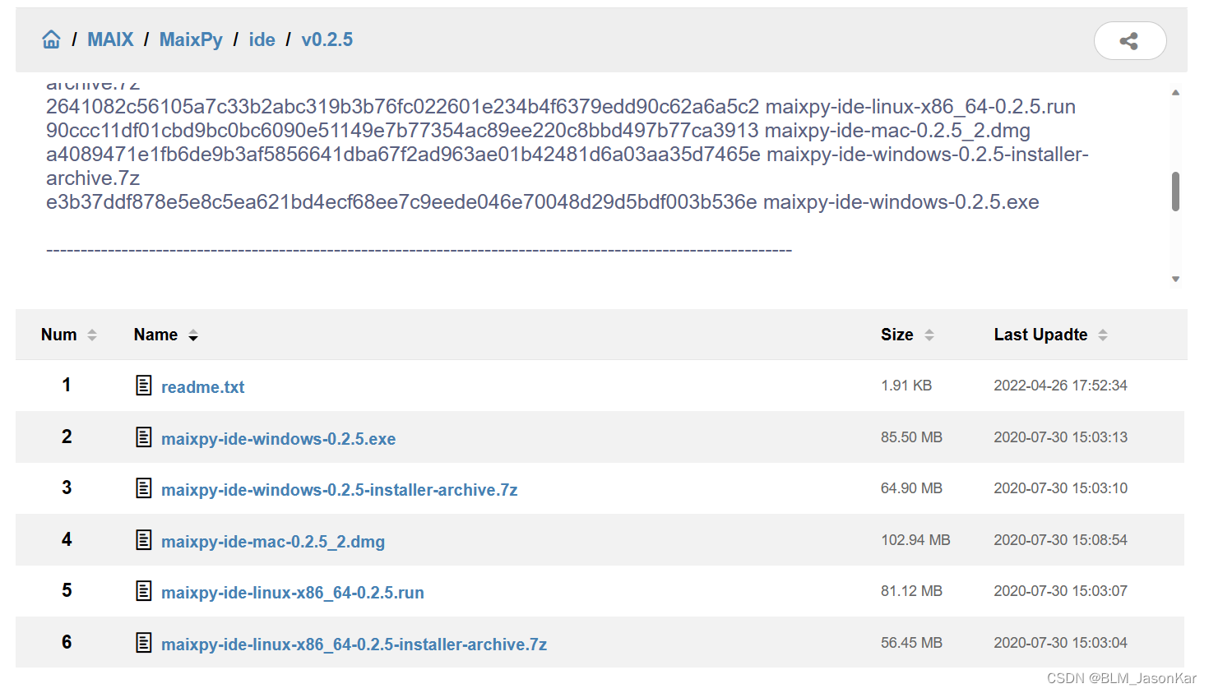Sort table by Last Upadte arrows

(1103, 335)
